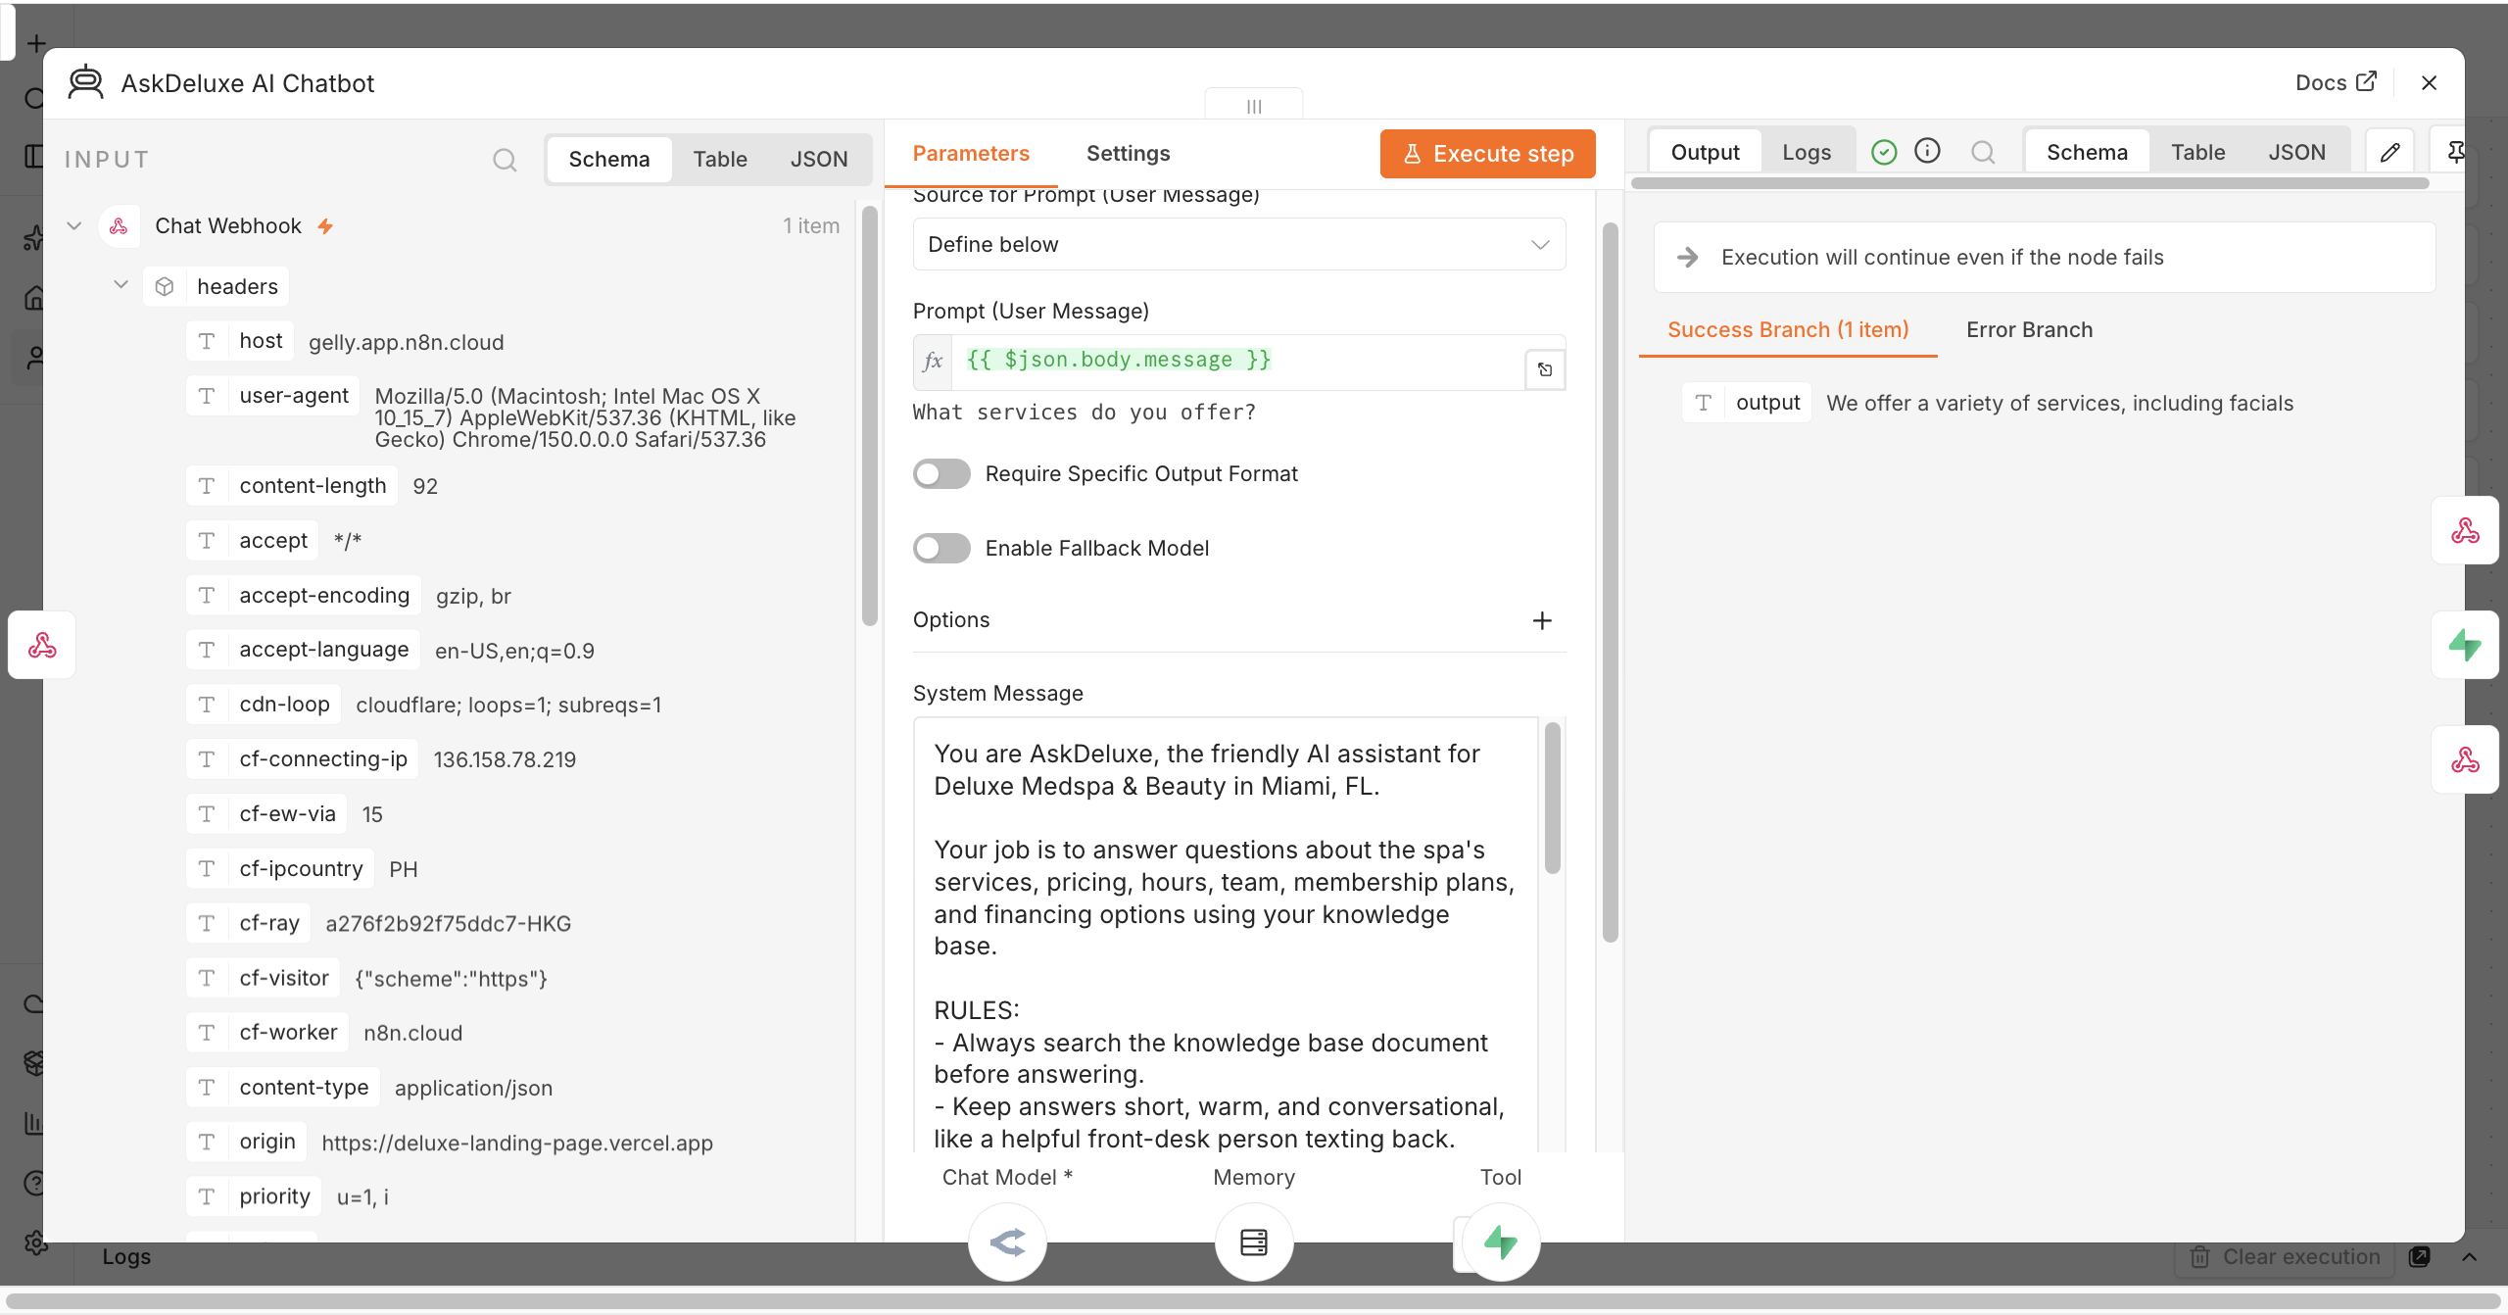2508x1315 pixels.
Task: Switch INPUT view to Table
Action: [x=720, y=160]
